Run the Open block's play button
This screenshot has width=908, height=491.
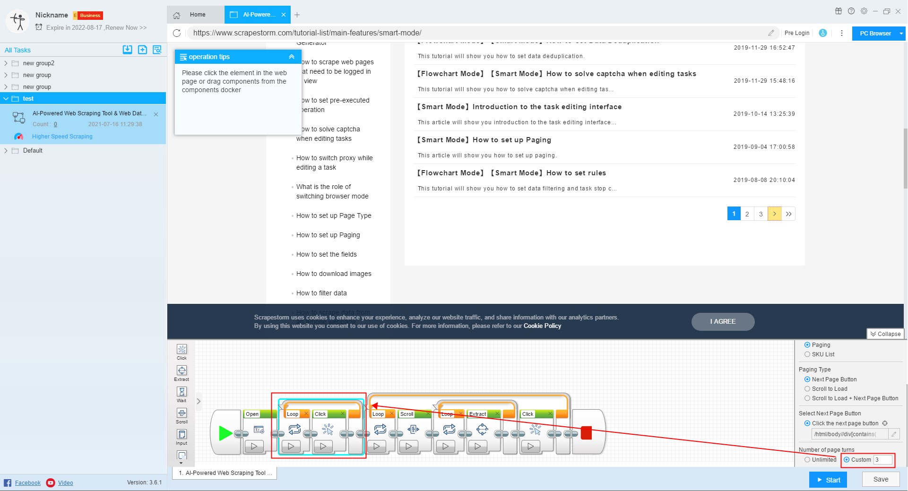254,446
